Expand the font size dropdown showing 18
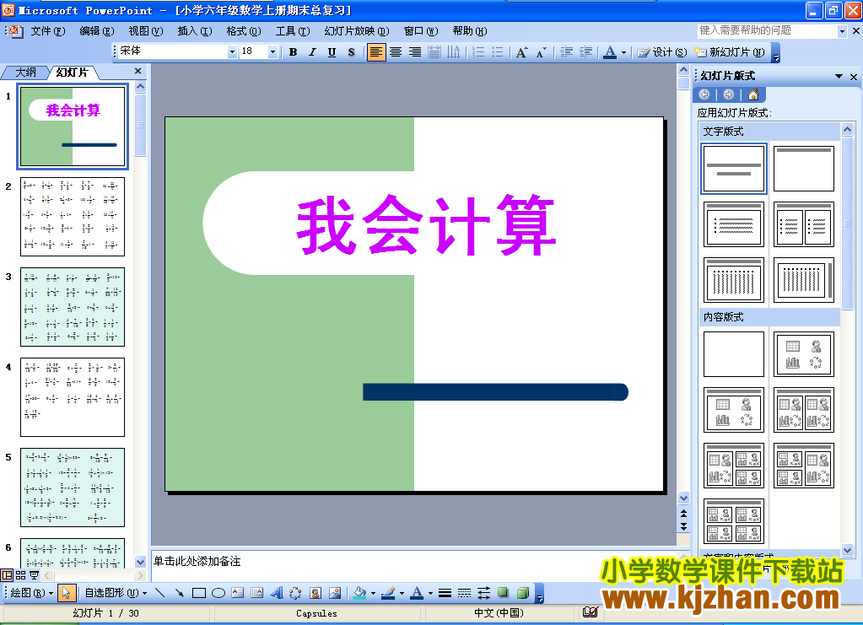Screen dimensions: 863x625 coord(272,52)
